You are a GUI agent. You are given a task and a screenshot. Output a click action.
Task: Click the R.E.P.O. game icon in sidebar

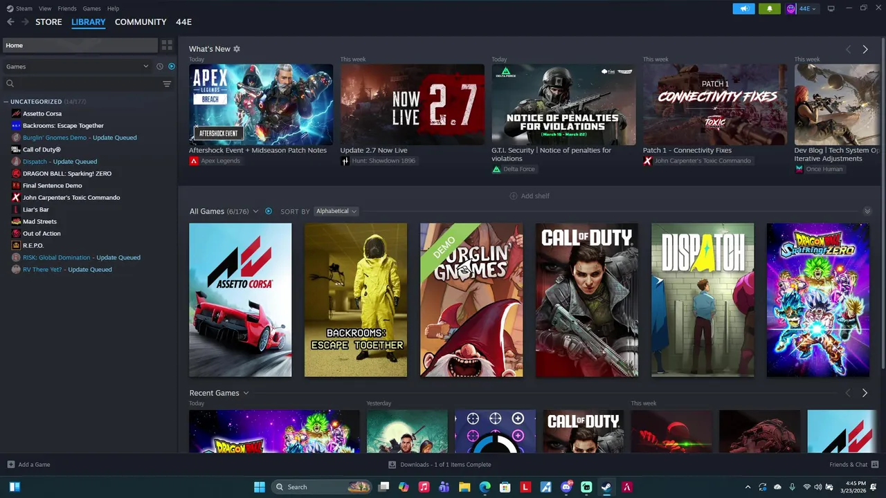[x=16, y=246]
